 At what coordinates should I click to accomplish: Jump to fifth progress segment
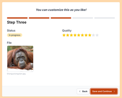point(105,18)
